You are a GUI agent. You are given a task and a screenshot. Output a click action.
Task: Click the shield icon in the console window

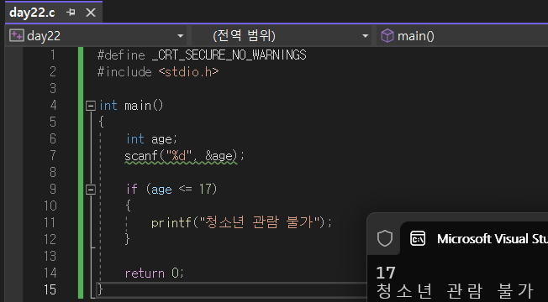click(385, 239)
